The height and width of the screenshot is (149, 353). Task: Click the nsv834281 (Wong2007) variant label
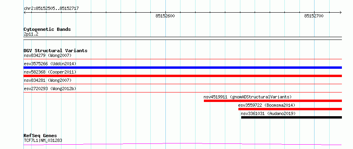click(x=48, y=80)
